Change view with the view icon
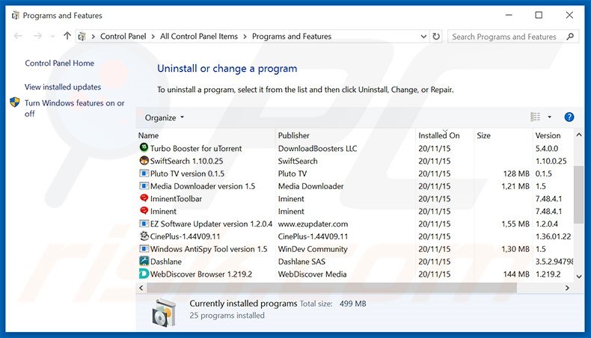 535,117
